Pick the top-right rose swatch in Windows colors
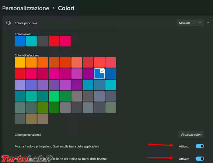 click(110, 62)
